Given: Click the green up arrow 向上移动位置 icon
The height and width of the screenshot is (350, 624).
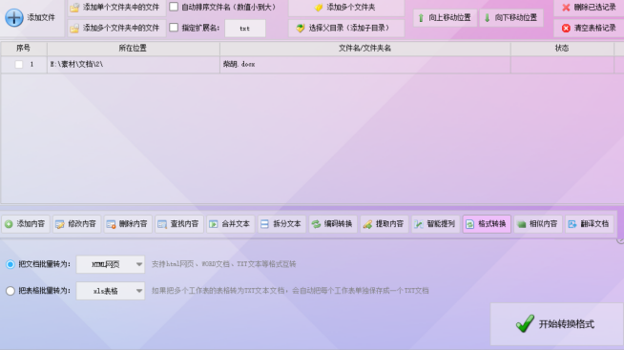Looking at the screenshot, I should [x=421, y=18].
